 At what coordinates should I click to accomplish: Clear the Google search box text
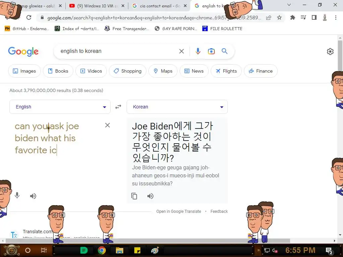[181, 51]
